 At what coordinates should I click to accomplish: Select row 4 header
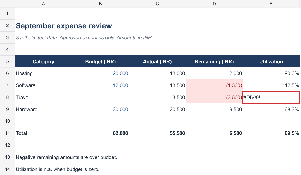click(7, 49)
